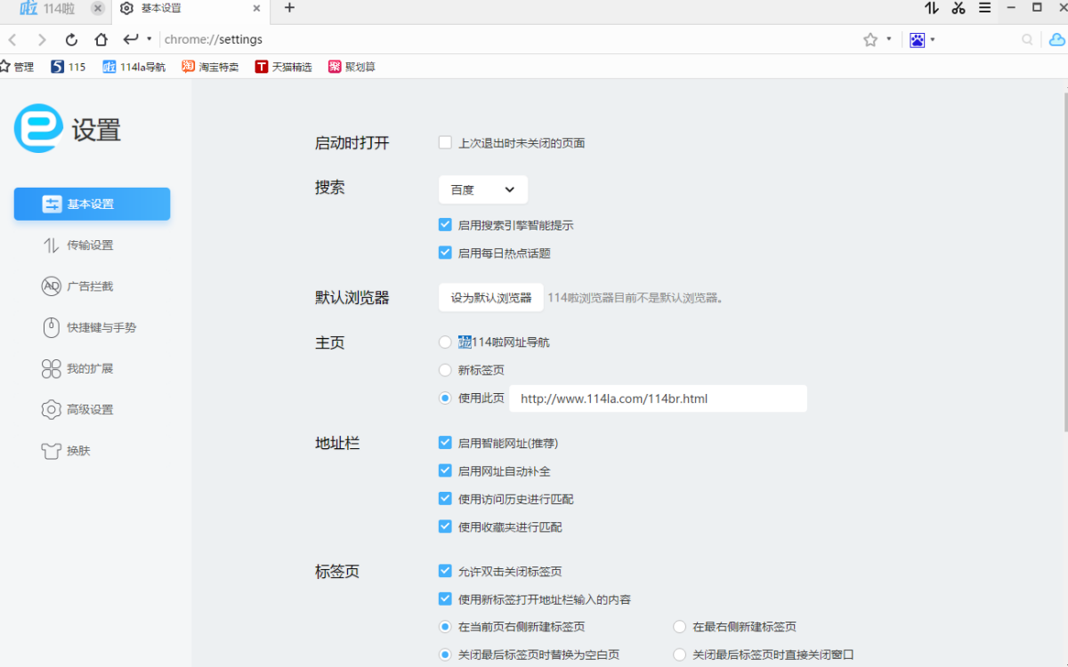Viewport: 1068px width, 667px height.
Task: Click the 管理 bookmarks link
Action: click(18, 65)
